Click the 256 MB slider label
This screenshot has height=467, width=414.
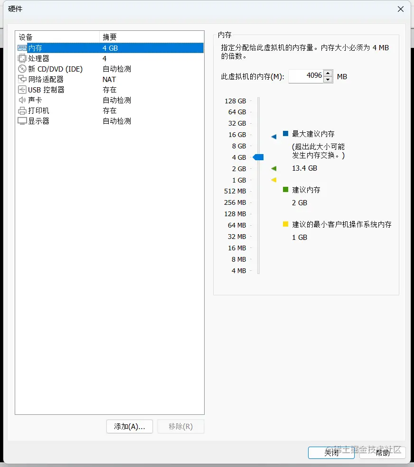click(235, 202)
